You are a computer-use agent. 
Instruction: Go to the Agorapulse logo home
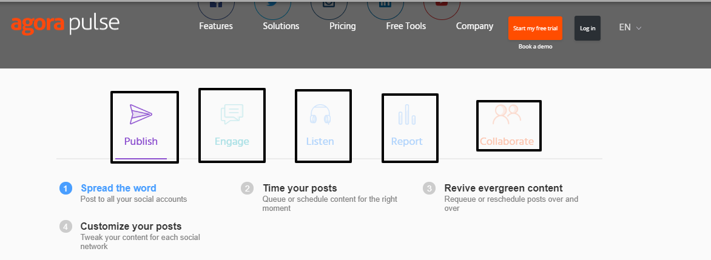click(66, 25)
